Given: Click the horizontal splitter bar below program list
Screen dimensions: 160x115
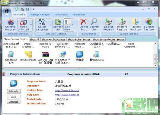Looking at the screenshot, I should click(x=80, y=68).
